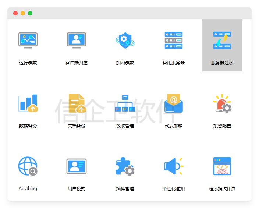
Task: Open 文档备份 document icon
Action: click(77, 103)
